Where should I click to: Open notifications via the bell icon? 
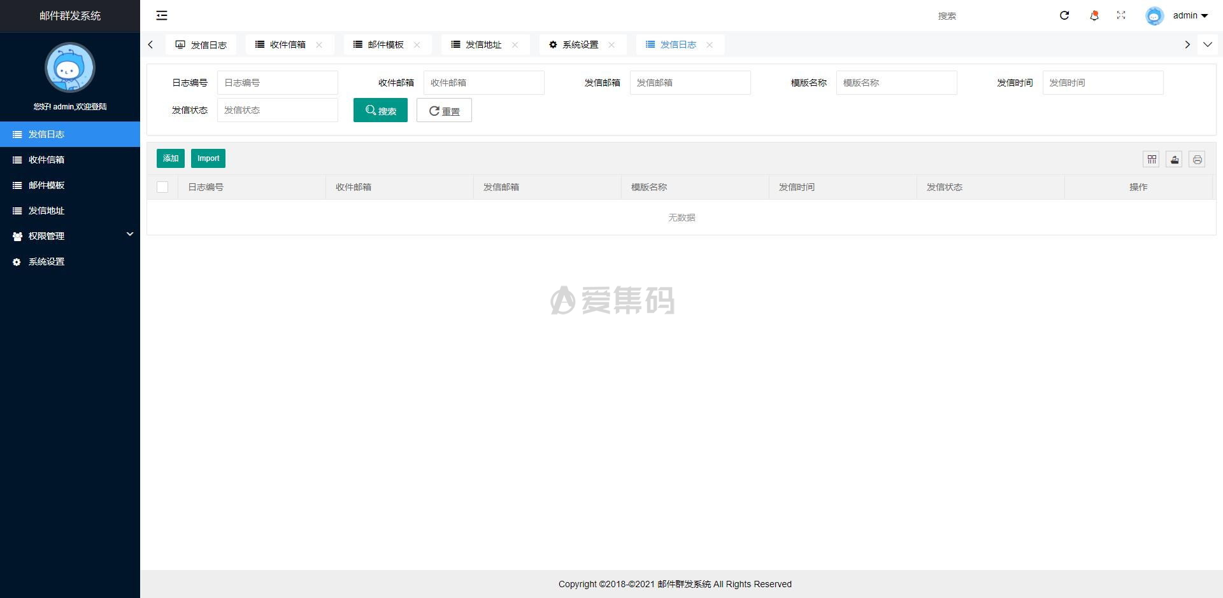click(1094, 15)
